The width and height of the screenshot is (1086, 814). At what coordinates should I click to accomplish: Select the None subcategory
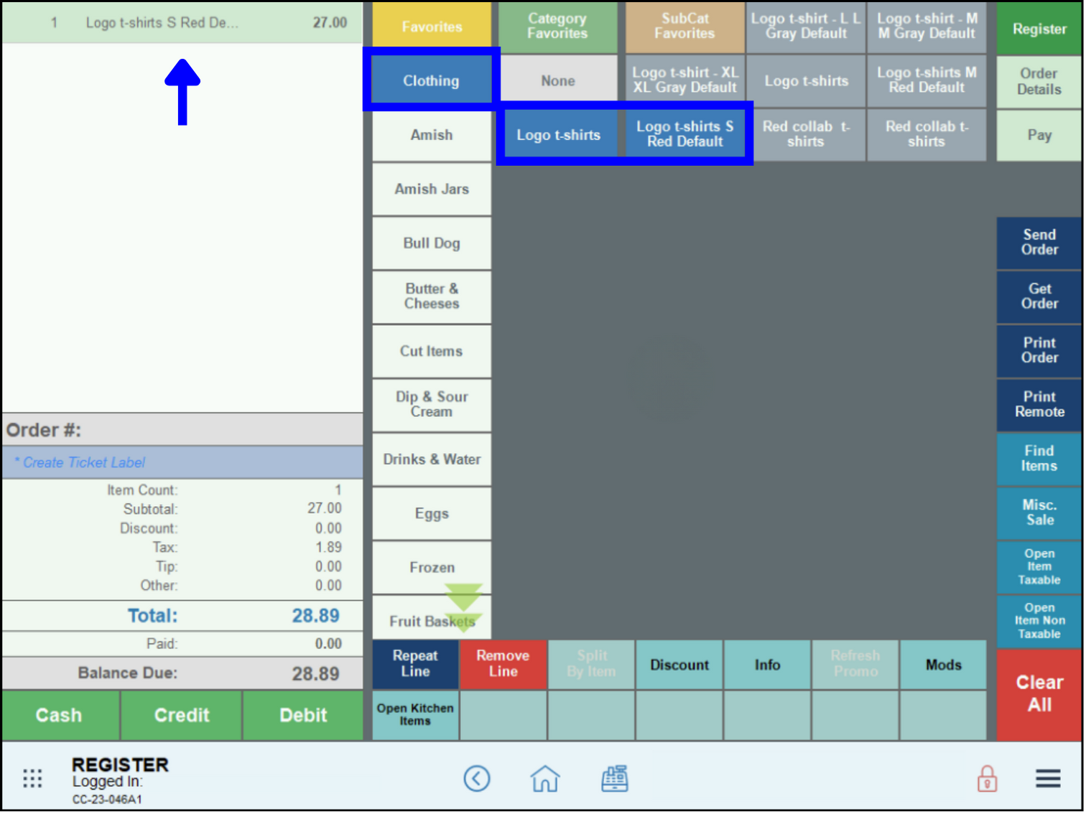tap(557, 80)
